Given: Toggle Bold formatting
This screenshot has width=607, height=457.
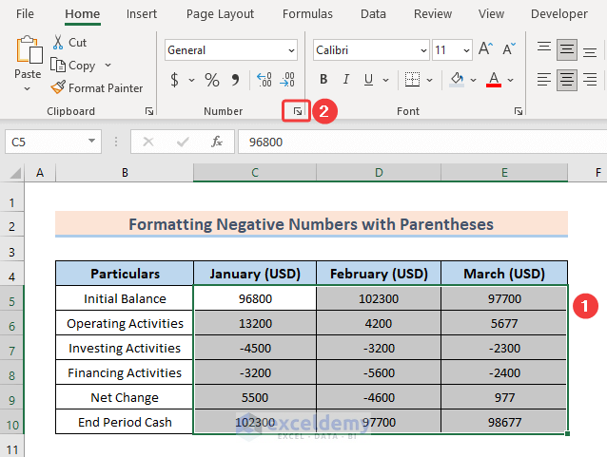Looking at the screenshot, I should pyautogui.click(x=323, y=80).
